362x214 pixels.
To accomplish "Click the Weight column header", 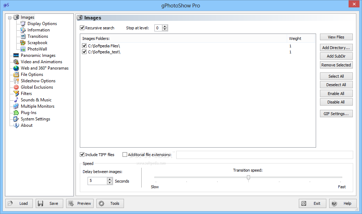I will [x=301, y=38].
